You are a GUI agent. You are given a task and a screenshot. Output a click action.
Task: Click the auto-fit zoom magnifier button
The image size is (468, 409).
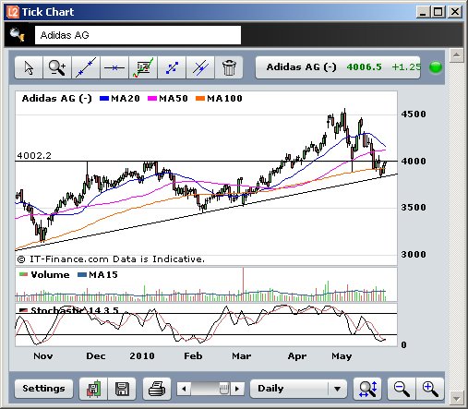(367, 389)
